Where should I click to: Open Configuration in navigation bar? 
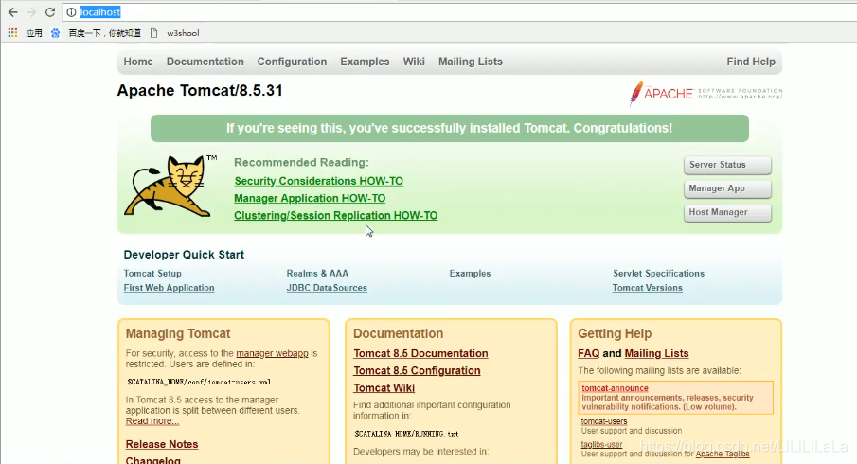click(292, 62)
